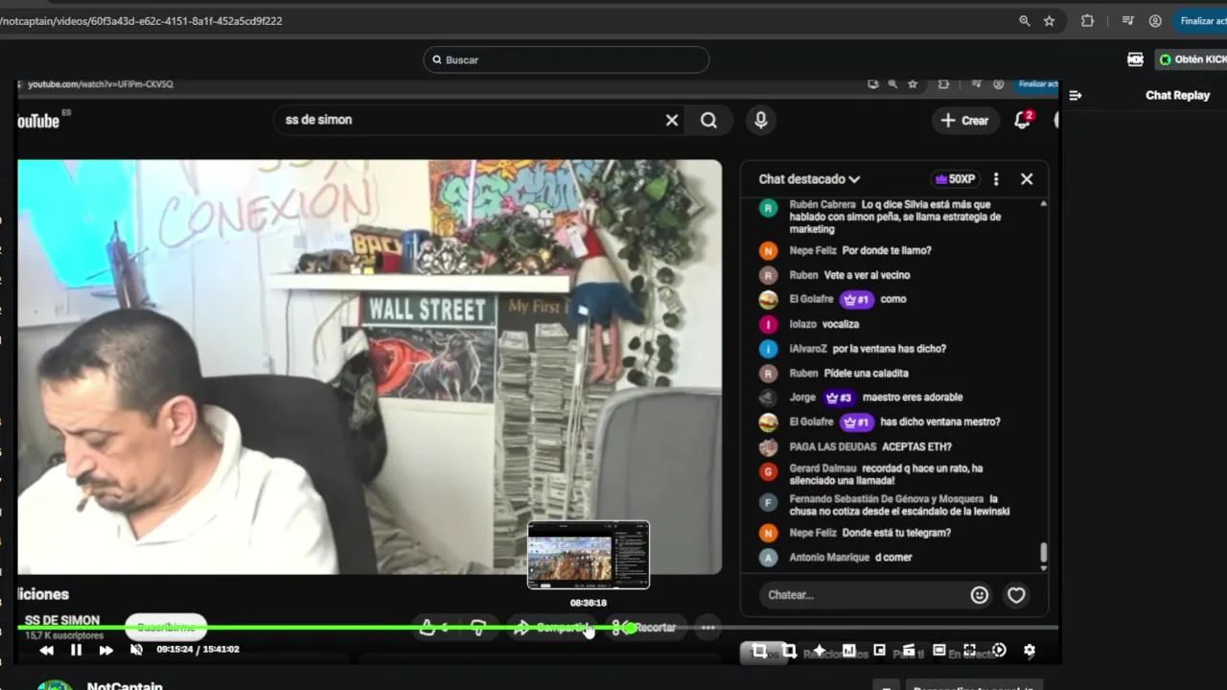Click the Finalizar update button in browser
The height and width of the screenshot is (690, 1227).
[x=1201, y=20]
